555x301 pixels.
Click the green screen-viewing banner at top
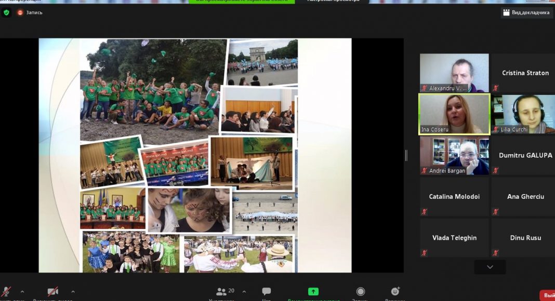point(242,2)
